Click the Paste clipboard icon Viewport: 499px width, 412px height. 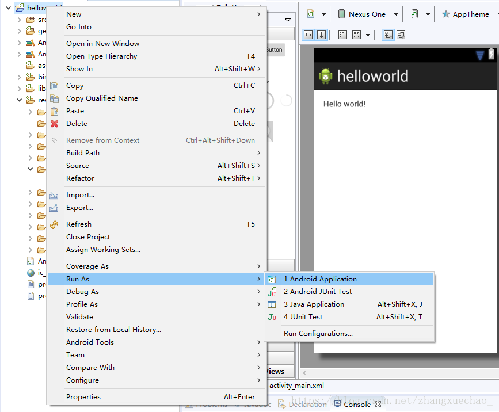coord(54,112)
